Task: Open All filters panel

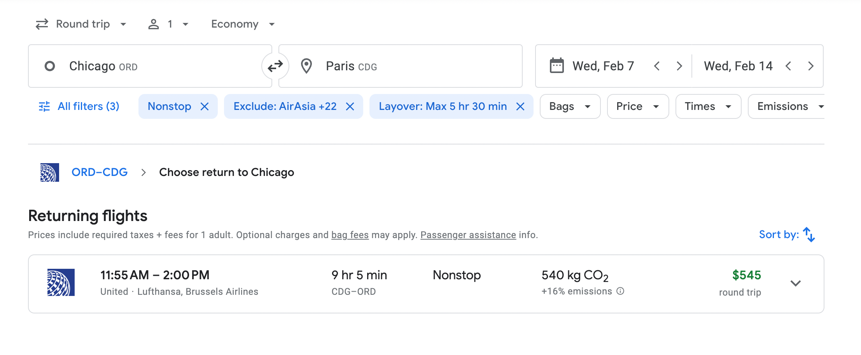Action: [x=79, y=106]
